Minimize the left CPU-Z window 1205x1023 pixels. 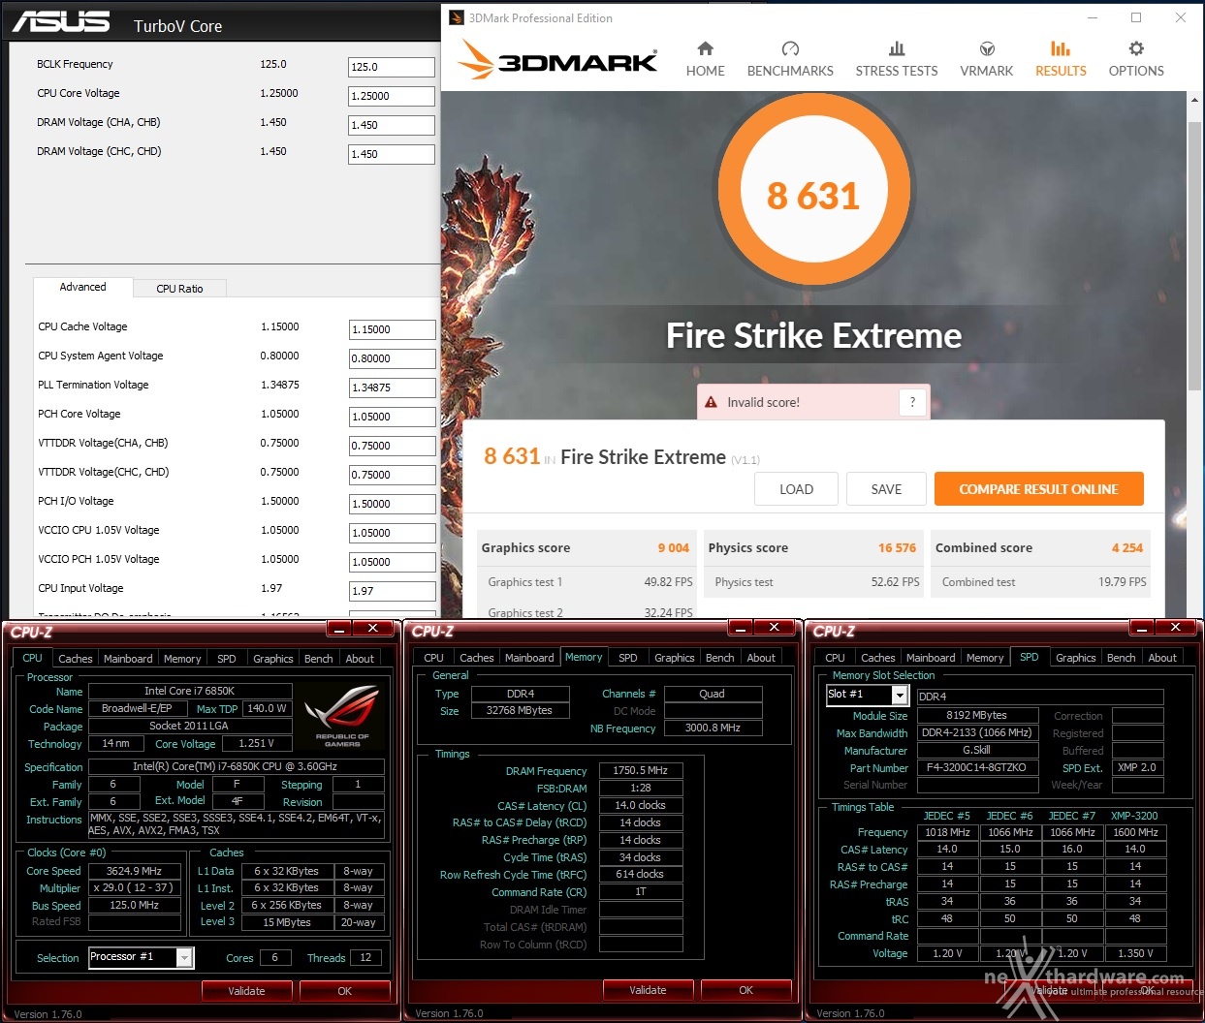(338, 630)
